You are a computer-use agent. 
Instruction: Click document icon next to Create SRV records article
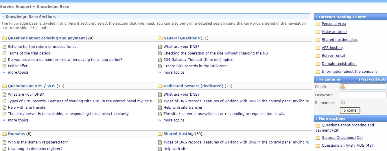[160, 66]
